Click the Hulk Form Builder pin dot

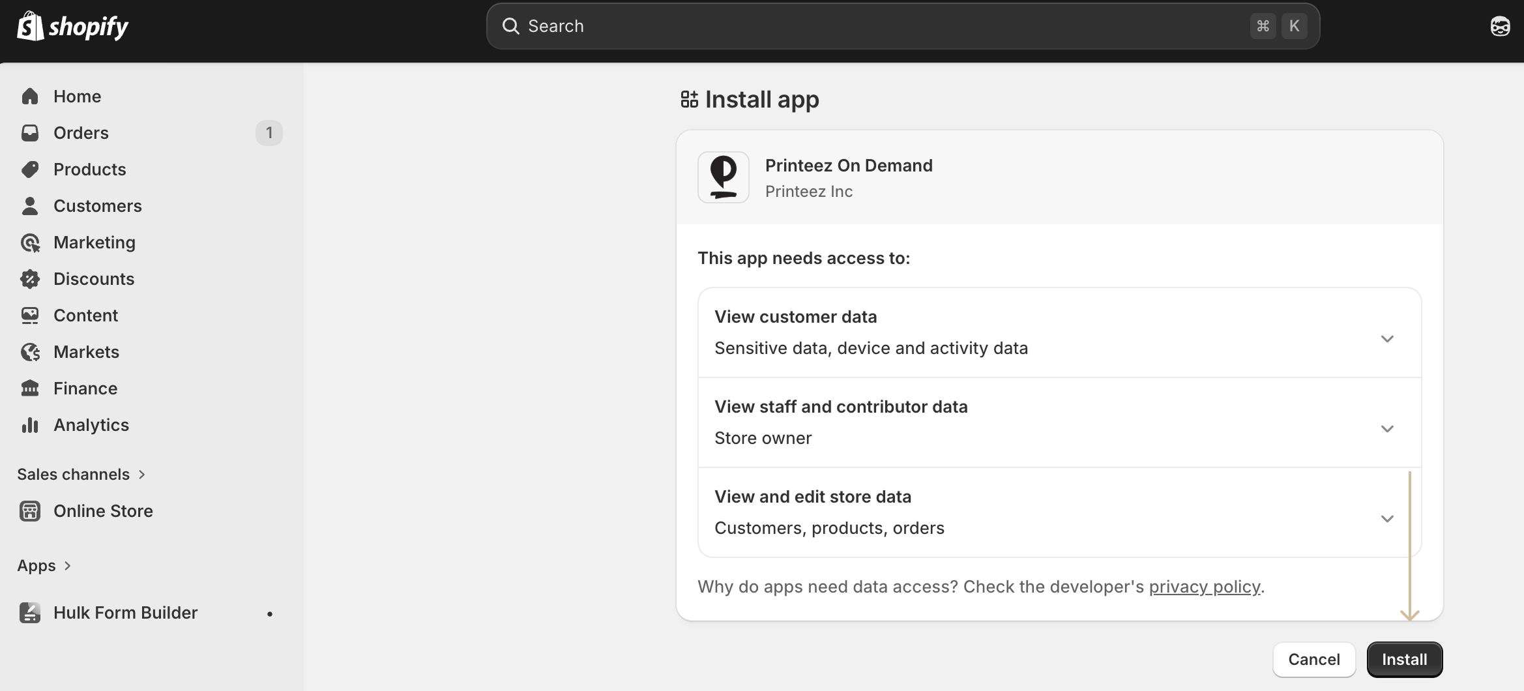270,613
